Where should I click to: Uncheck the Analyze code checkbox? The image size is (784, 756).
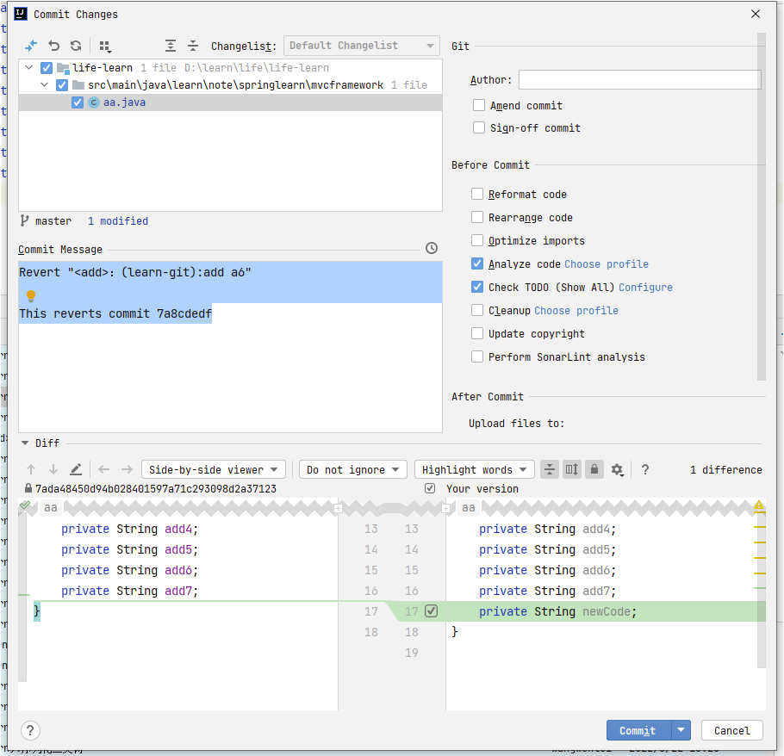477,264
